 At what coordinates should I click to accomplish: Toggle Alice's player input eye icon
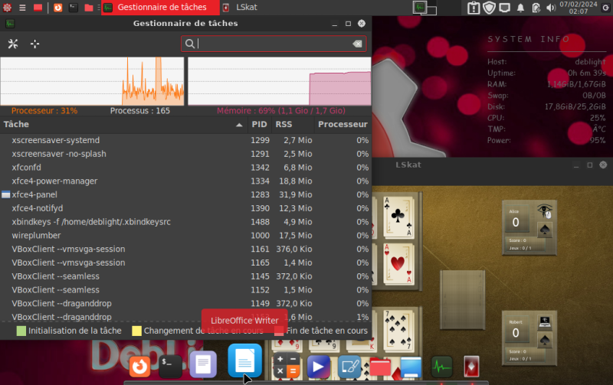pos(544,211)
